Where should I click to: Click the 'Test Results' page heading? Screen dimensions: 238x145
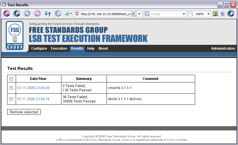(20, 69)
